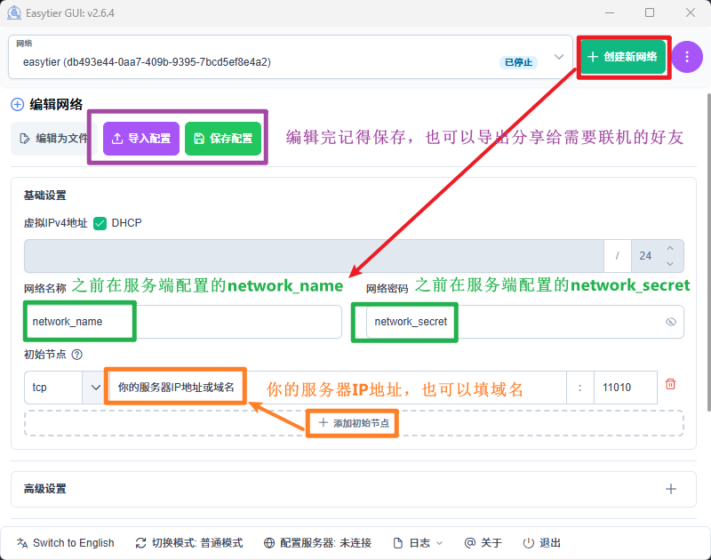This screenshot has width=711, height=560.
Task: Click the plus circle icon beside 编辑网络
Action: tap(17, 105)
